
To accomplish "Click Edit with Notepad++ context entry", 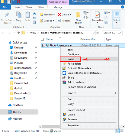I will [79, 68].
